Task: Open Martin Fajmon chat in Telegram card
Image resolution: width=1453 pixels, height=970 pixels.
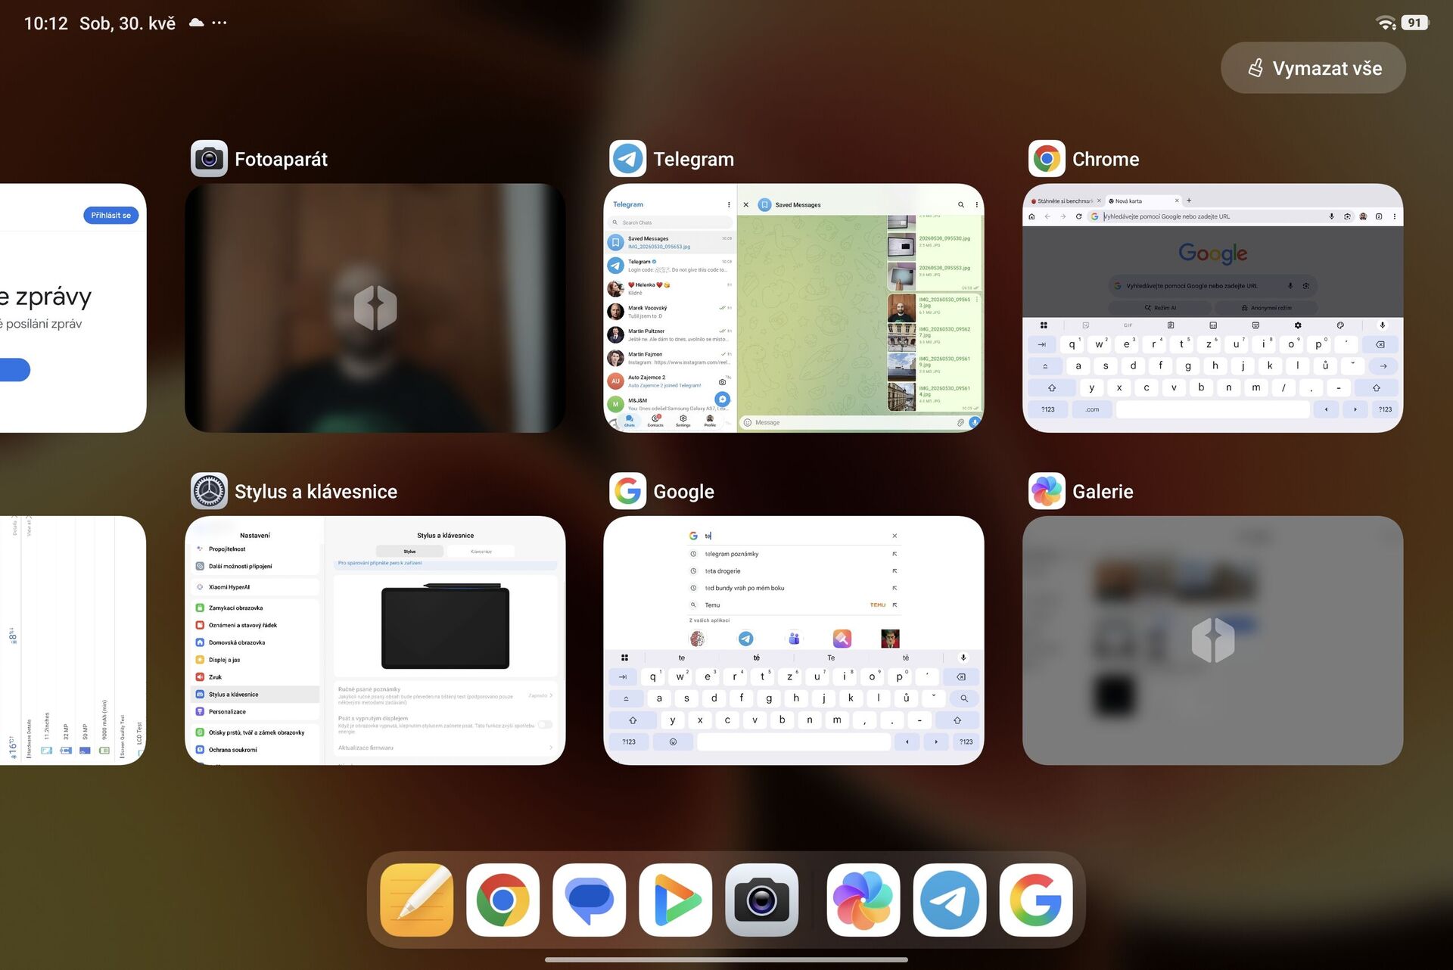Action: coord(670,358)
